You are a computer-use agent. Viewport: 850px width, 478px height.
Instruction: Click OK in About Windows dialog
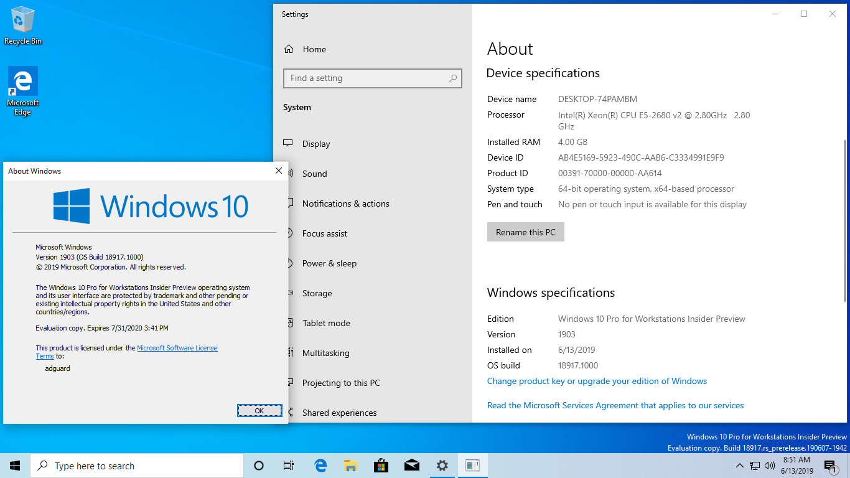[x=259, y=410]
